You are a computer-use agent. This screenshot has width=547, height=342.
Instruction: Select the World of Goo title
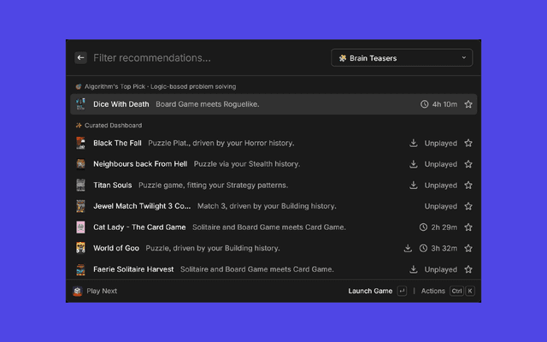coord(116,248)
